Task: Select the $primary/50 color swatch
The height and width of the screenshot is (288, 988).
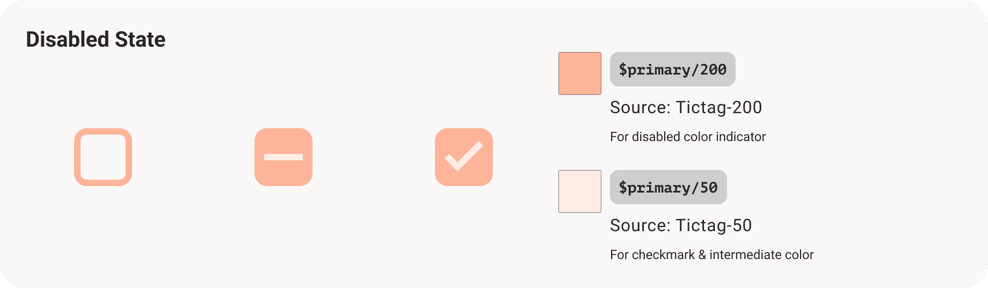Action: coord(580,191)
